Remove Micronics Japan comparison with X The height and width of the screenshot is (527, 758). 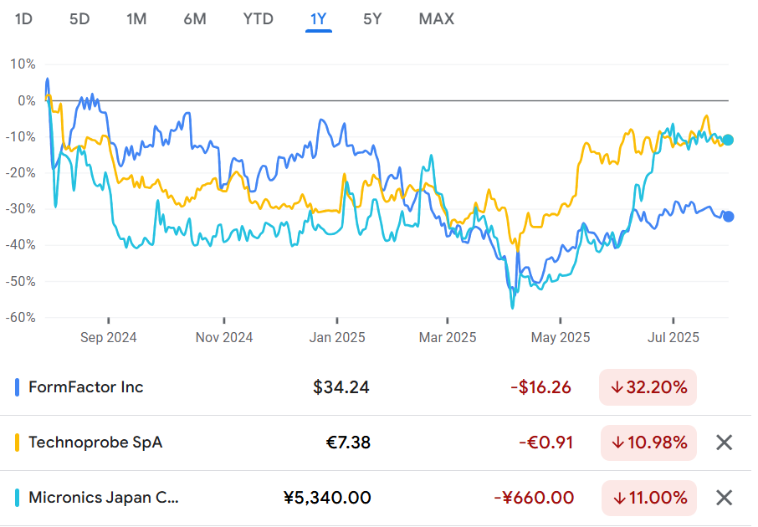click(x=725, y=498)
